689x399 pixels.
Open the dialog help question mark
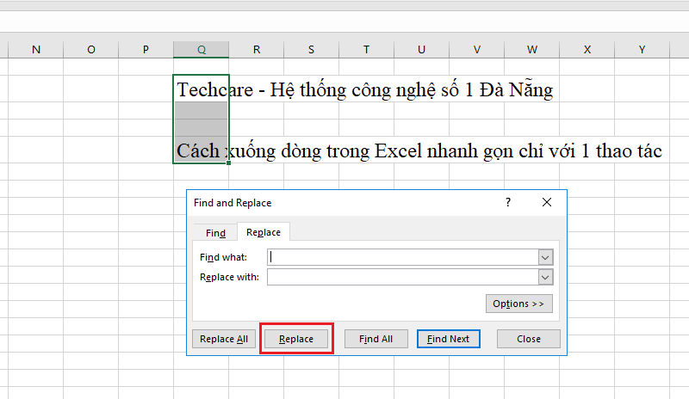tap(508, 202)
